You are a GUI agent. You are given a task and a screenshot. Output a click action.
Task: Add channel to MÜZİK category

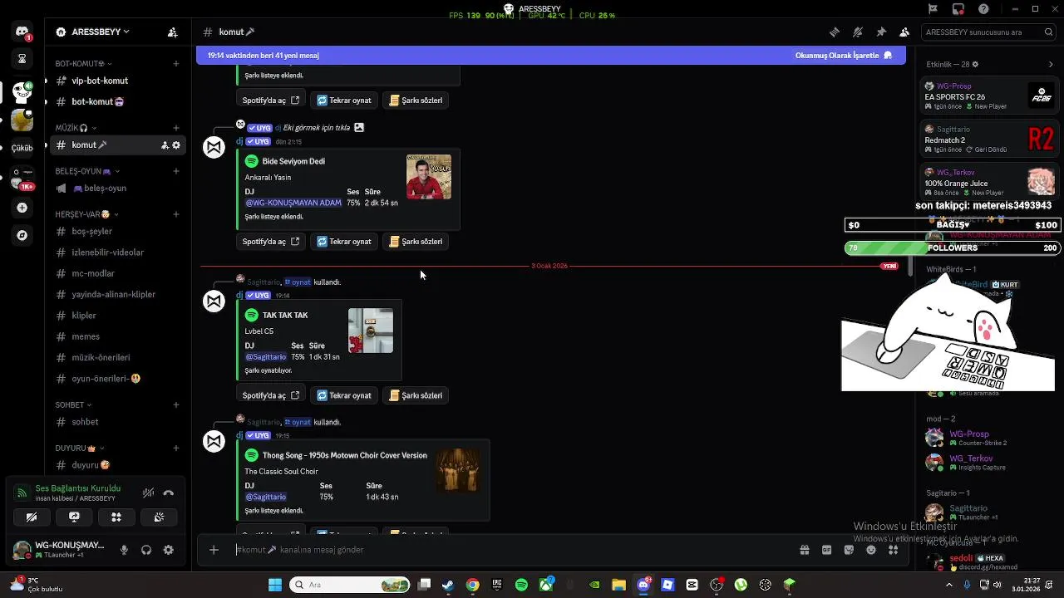click(x=176, y=128)
